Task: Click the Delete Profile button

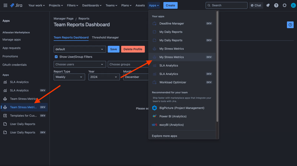Action: tap(133, 49)
